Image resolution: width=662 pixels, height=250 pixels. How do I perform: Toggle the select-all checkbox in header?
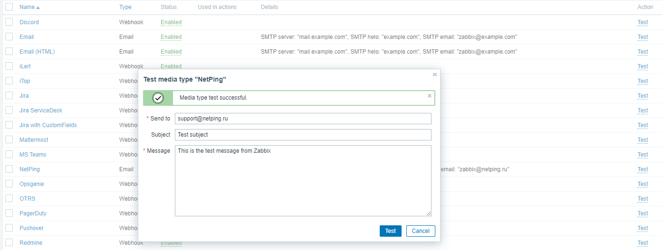coord(9,7)
